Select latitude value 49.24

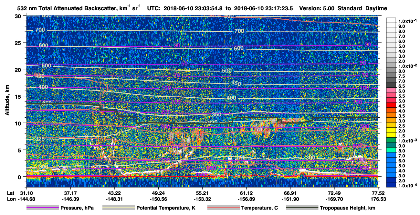[158, 193]
